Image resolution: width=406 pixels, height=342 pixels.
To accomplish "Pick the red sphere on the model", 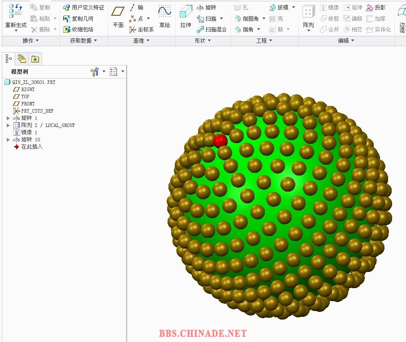I will [220, 141].
